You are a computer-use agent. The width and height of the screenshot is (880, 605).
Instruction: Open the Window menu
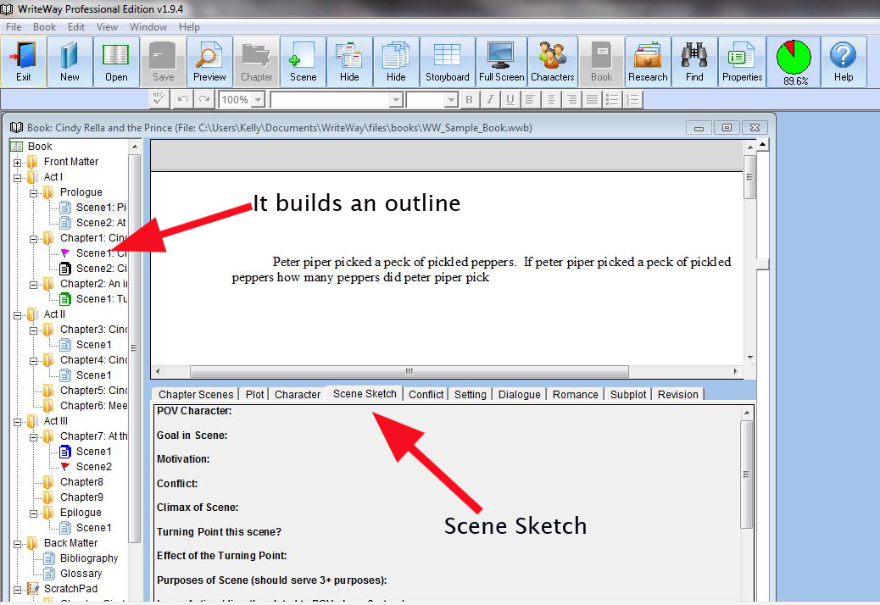[x=148, y=27]
